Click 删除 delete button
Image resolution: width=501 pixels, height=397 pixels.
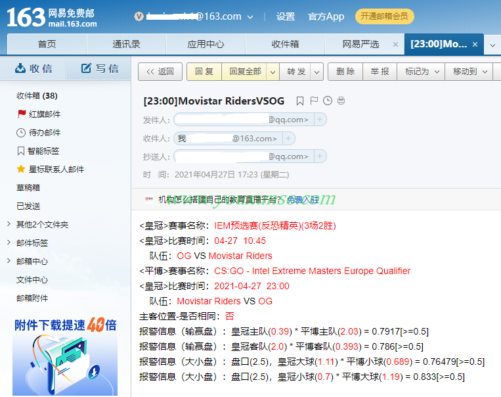[345, 72]
